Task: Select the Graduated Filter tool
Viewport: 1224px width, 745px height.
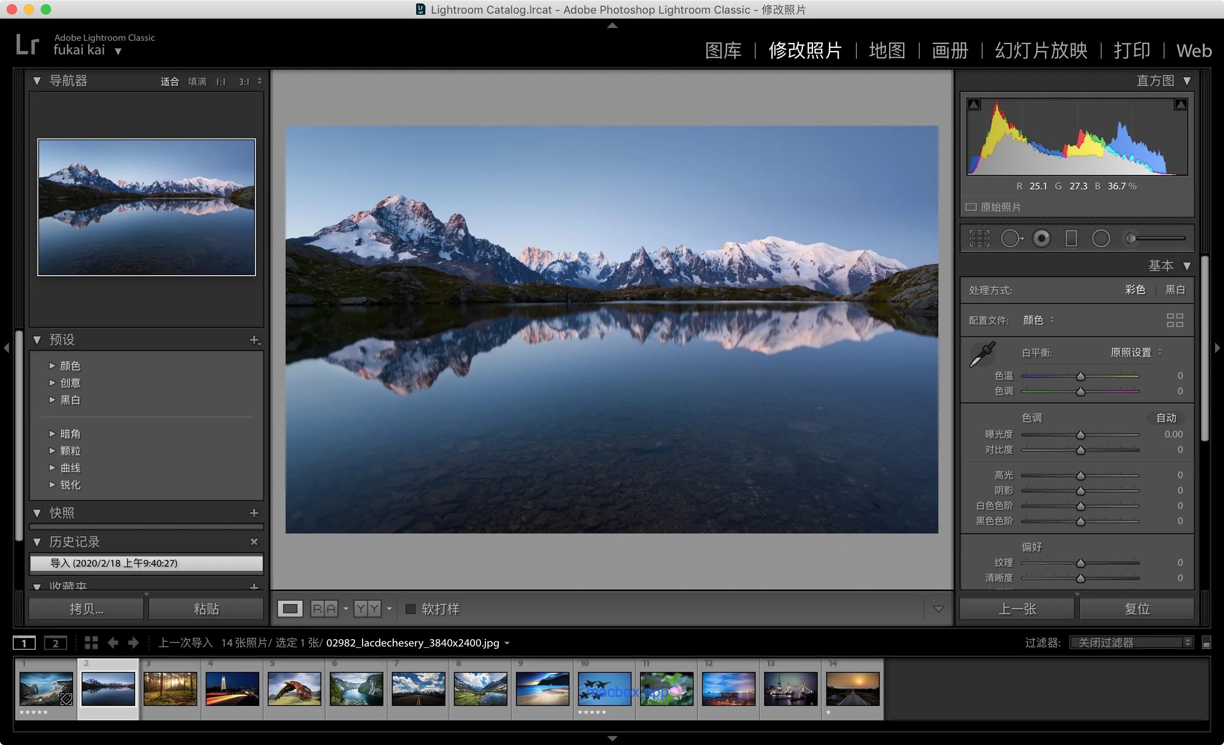Action: [x=1071, y=239]
